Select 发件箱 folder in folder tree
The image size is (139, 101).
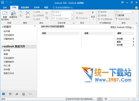coord(7,69)
